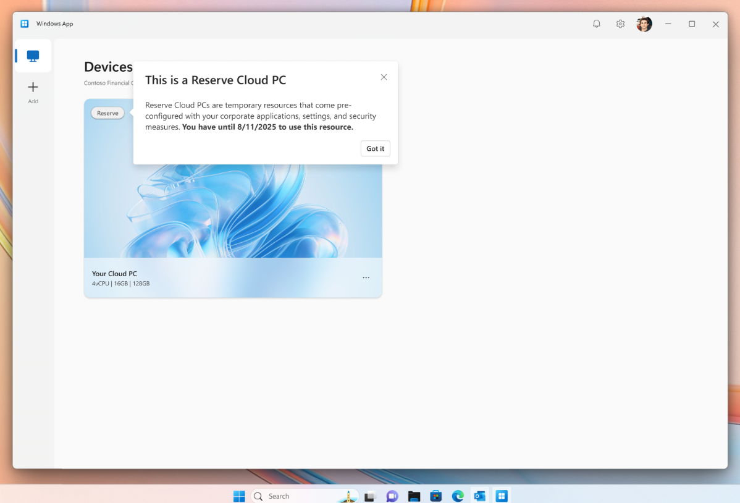Viewport: 740px width, 503px height.
Task: Click the Windows App title bar icon
Action: click(x=24, y=23)
